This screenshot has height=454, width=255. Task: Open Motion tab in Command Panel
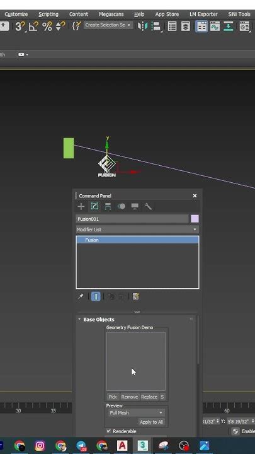tap(122, 206)
